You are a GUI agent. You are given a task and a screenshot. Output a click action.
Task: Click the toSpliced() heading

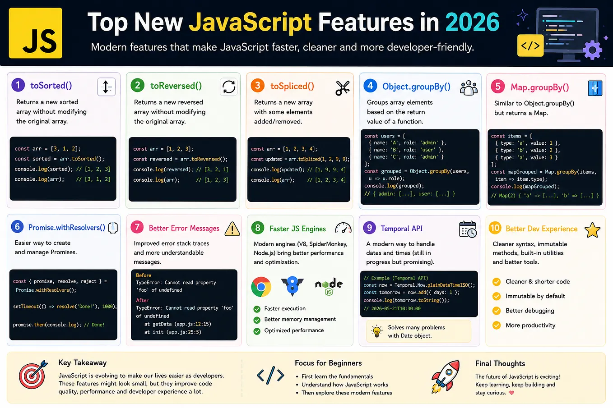[x=292, y=86]
